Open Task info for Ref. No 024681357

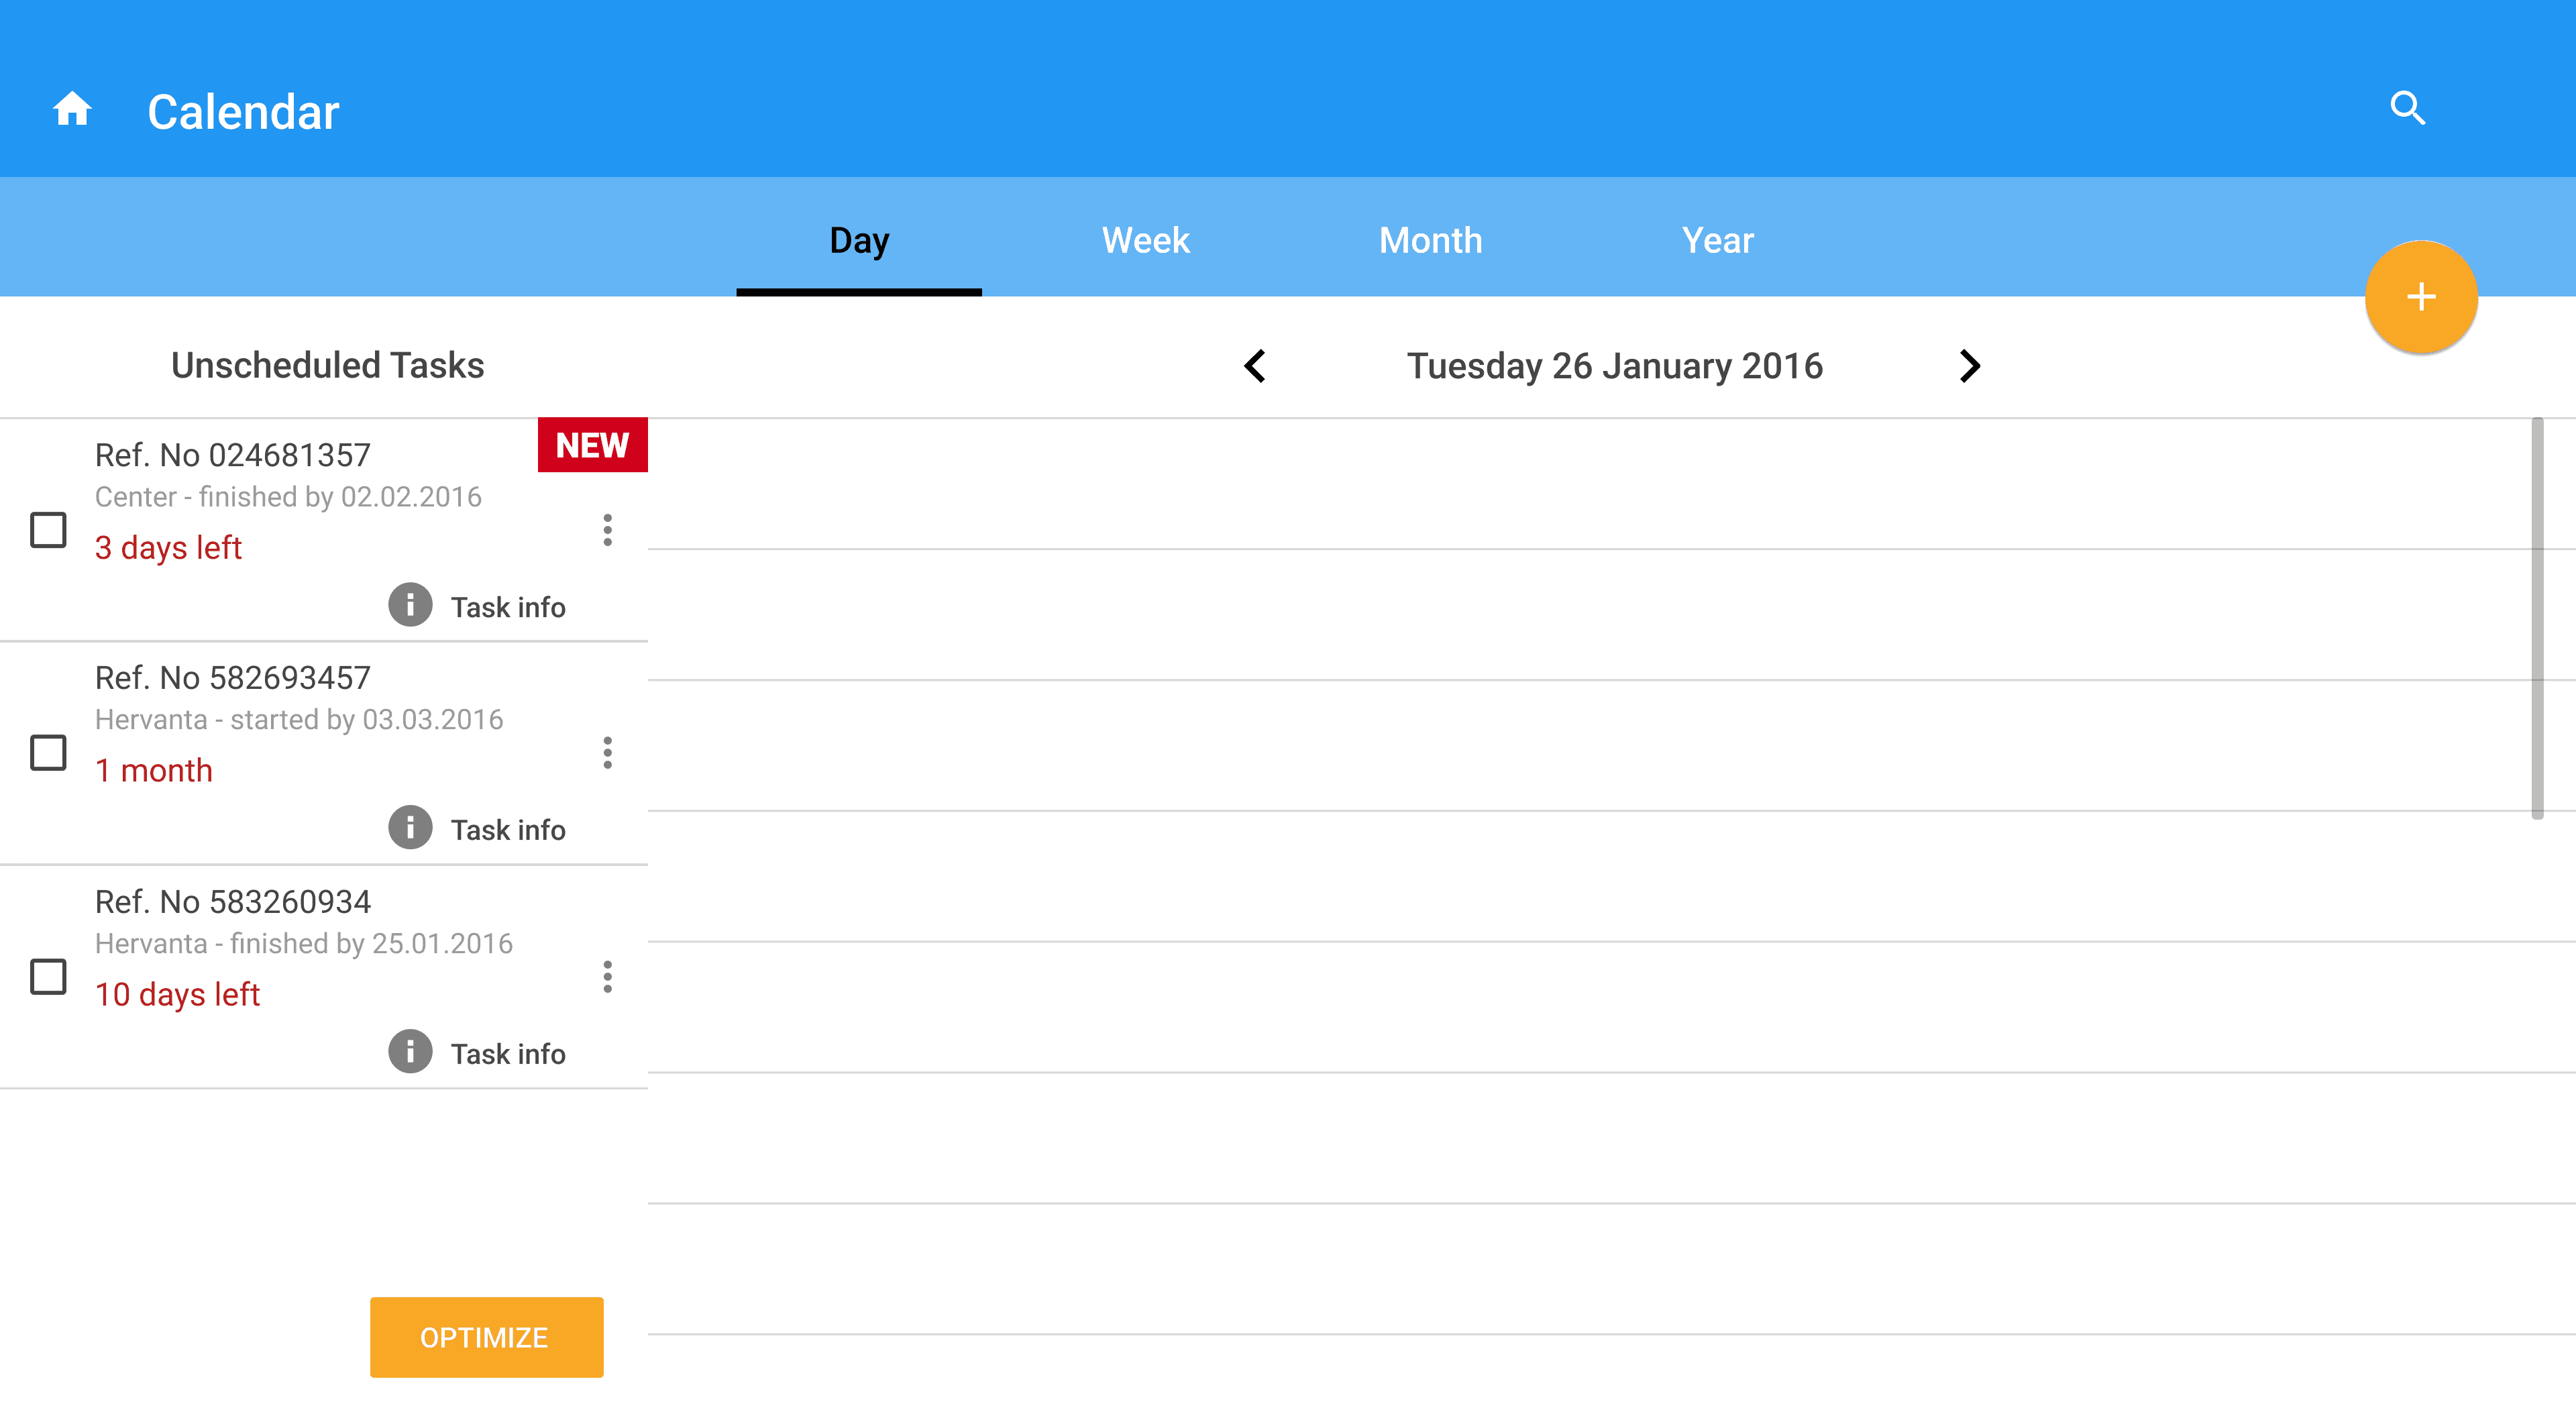click(478, 606)
